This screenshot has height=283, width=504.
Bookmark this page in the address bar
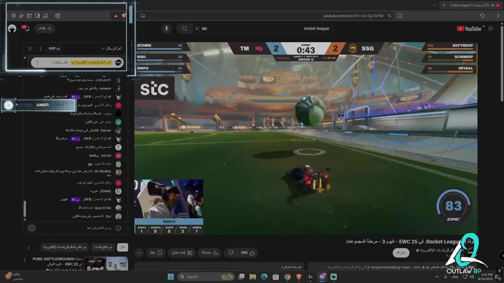point(400,16)
